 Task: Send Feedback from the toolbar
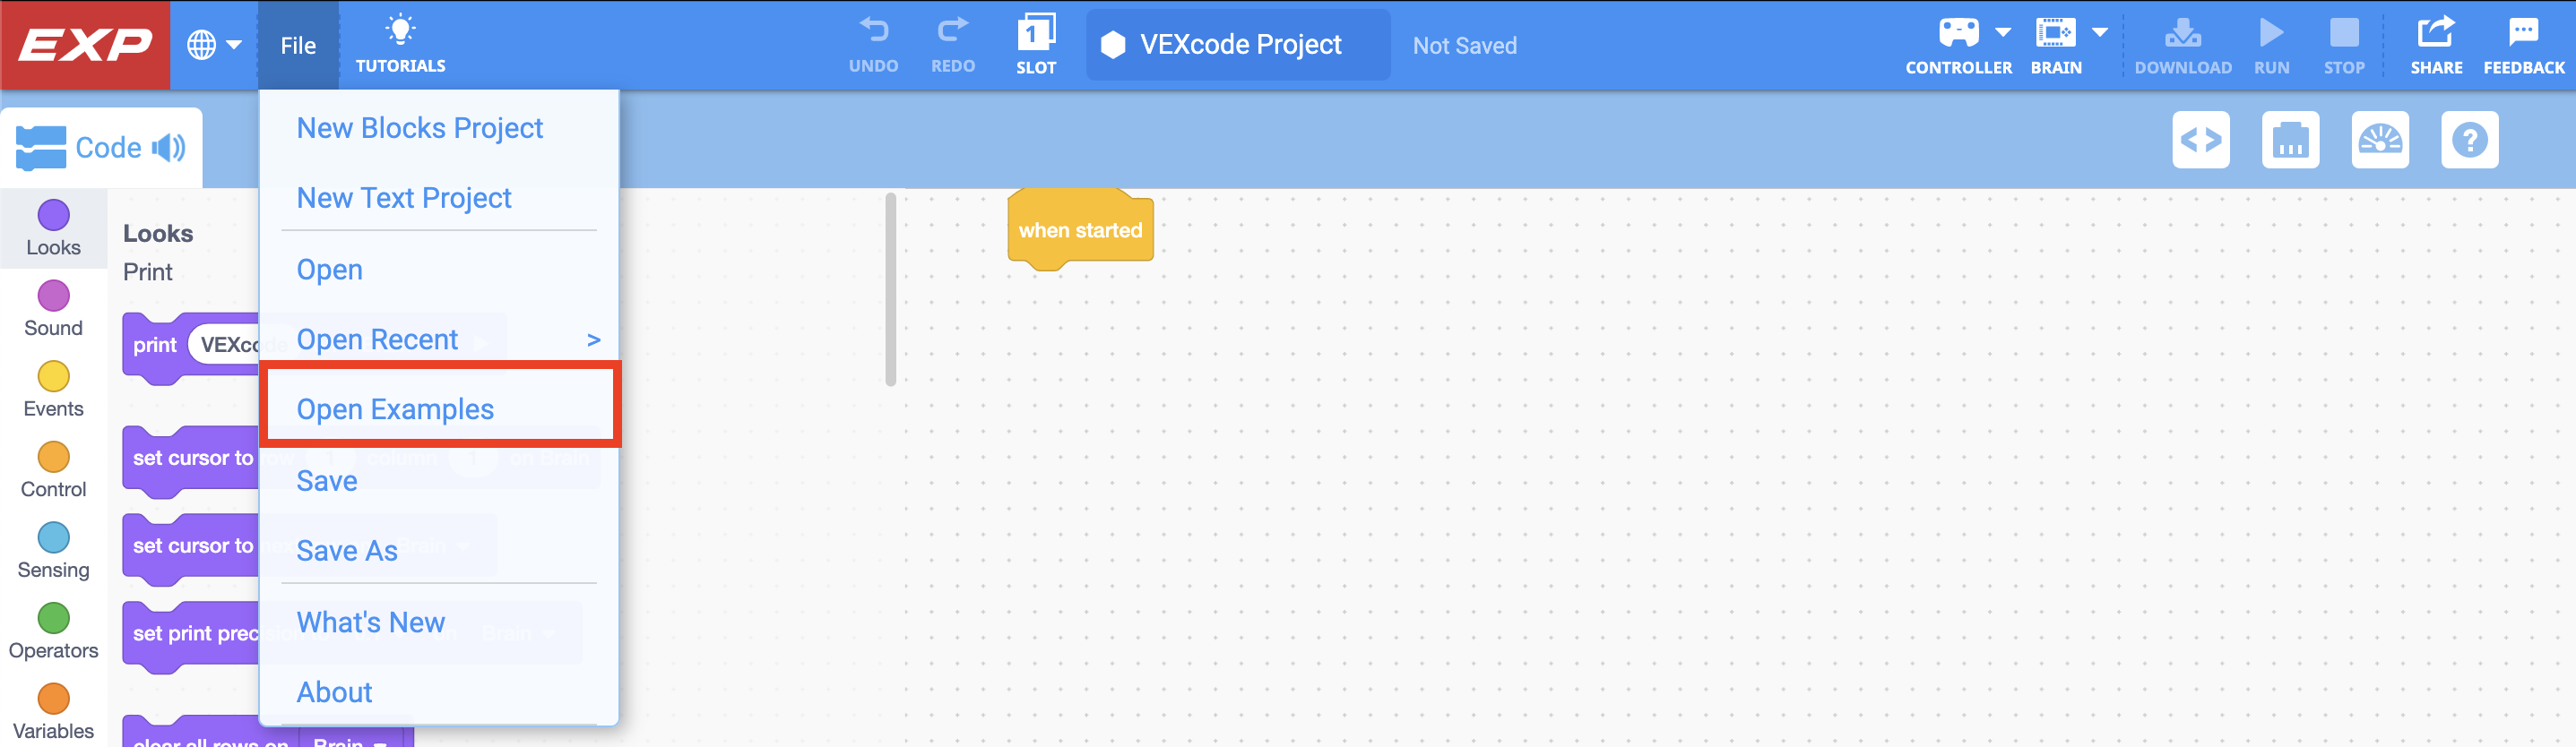click(x=2524, y=35)
